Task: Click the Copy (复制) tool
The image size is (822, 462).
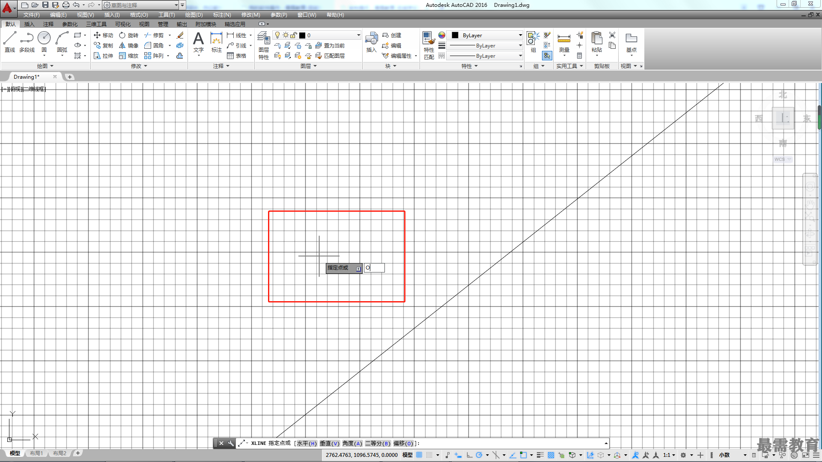Action: point(103,45)
